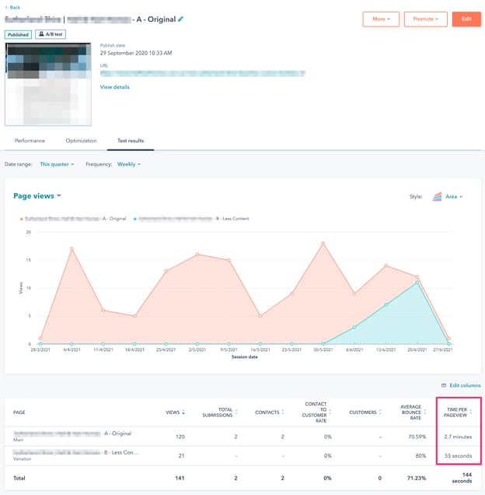
Task: Open the This quarter date range dropdown
Action: 57,165
